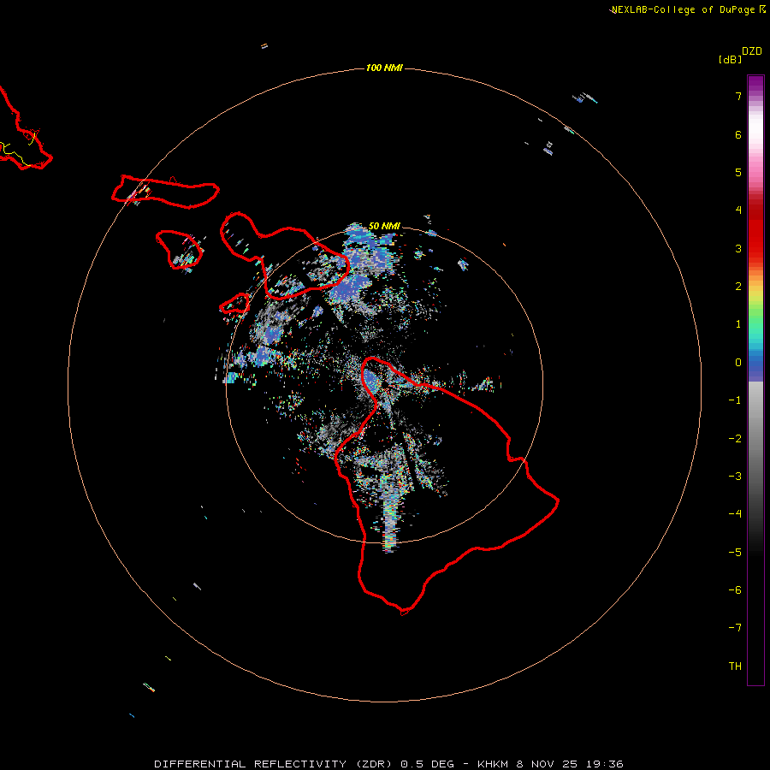Screen dimensions: 770x770
Task: Click the 19:36 timestamp
Action: click(607, 764)
